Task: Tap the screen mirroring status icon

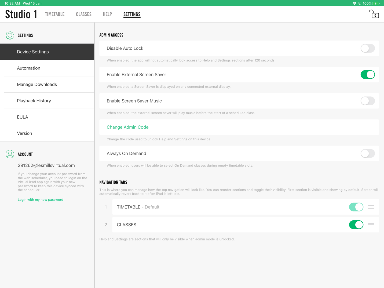Action: tap(360, 3)
